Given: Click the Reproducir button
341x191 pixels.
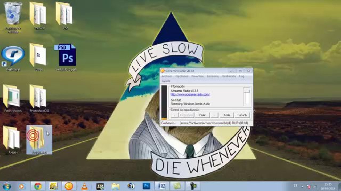Looking at the screenshot, I should (186, 115).
